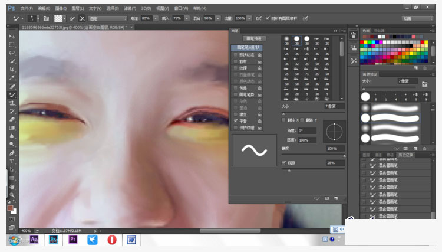Enable airbrush mode in options bar

coord(259,18)
